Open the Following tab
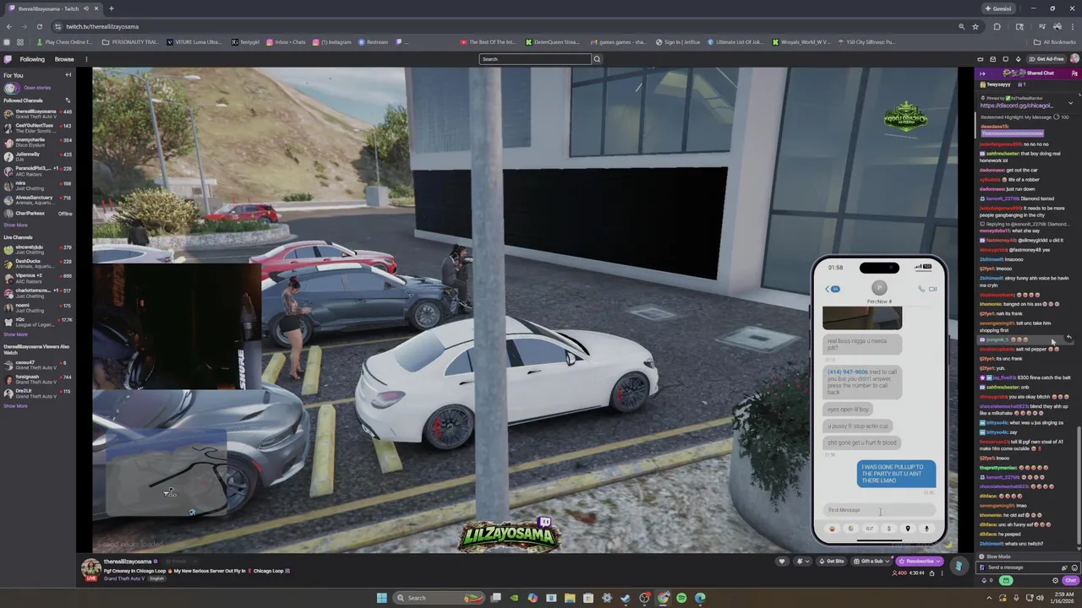The height and width of the screenshot is (608, 1082). 32,59
